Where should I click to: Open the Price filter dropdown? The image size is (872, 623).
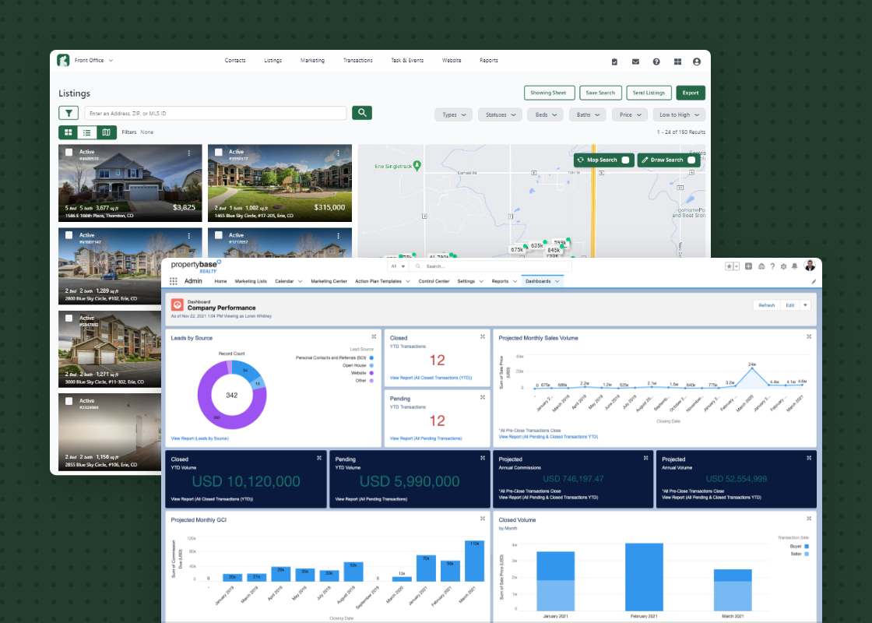[630, 114]
